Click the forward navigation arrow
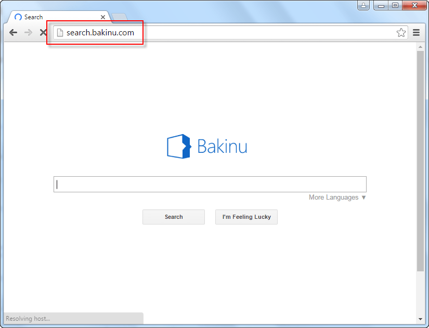429x328 pixels. point(28,33)
